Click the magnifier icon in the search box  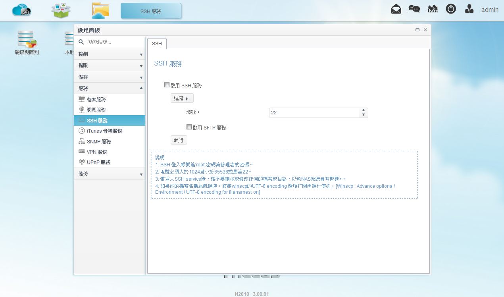pyautogui.click(x=81, y=42)
